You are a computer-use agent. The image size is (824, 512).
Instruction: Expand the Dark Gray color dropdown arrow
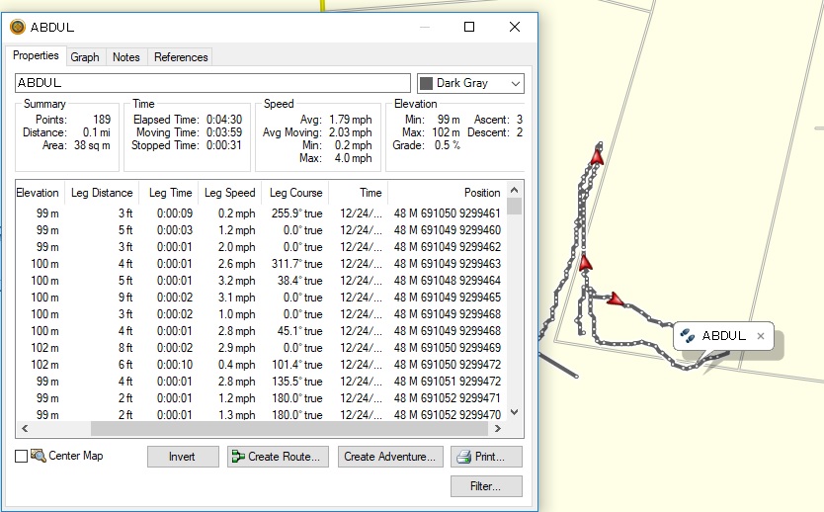coord(514,83)
